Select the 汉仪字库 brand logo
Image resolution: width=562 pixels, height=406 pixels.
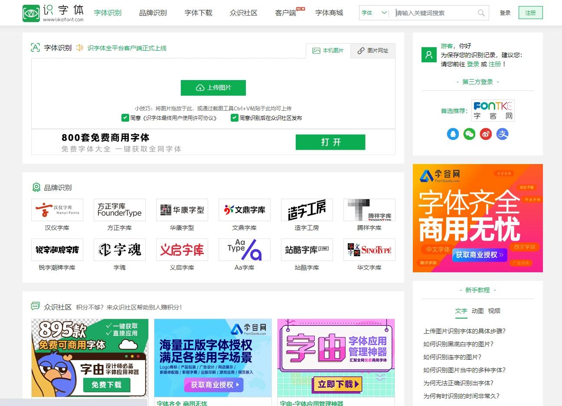(57, 209)
